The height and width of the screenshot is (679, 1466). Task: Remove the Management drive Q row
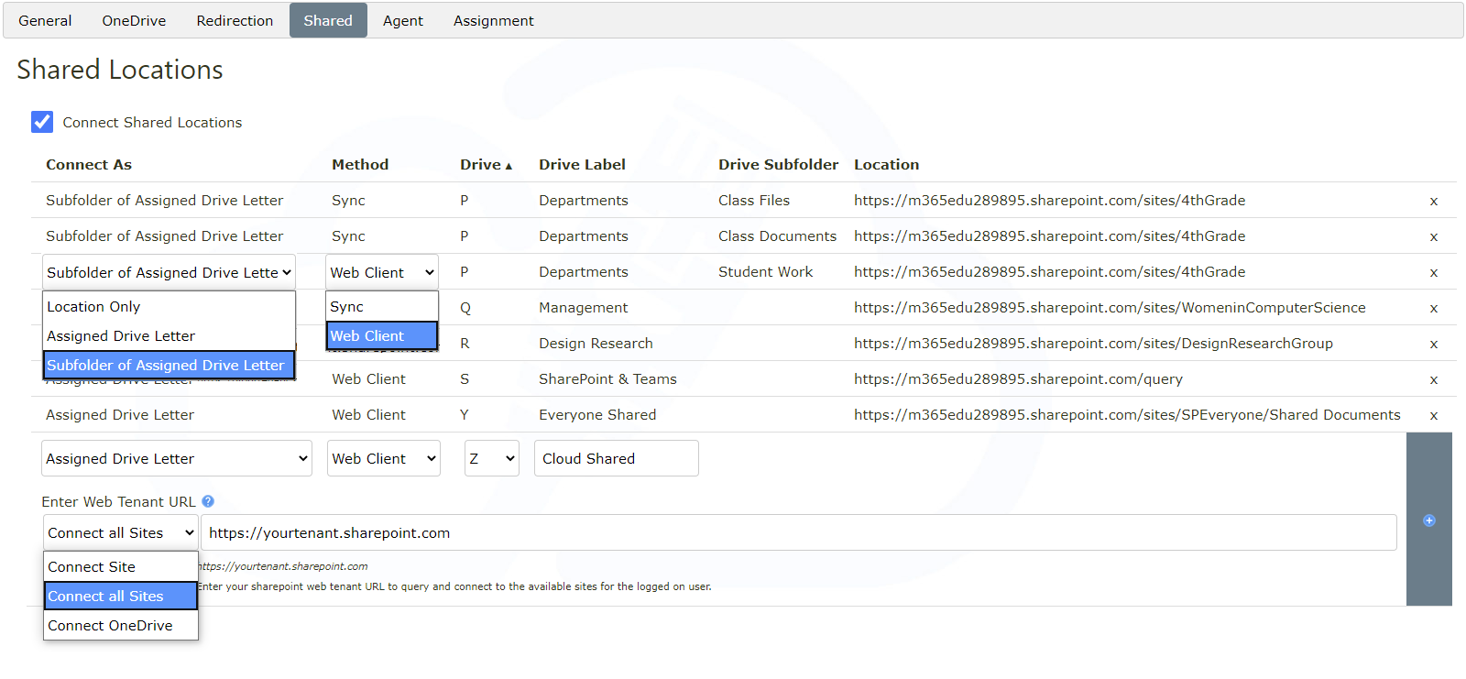1433,308
